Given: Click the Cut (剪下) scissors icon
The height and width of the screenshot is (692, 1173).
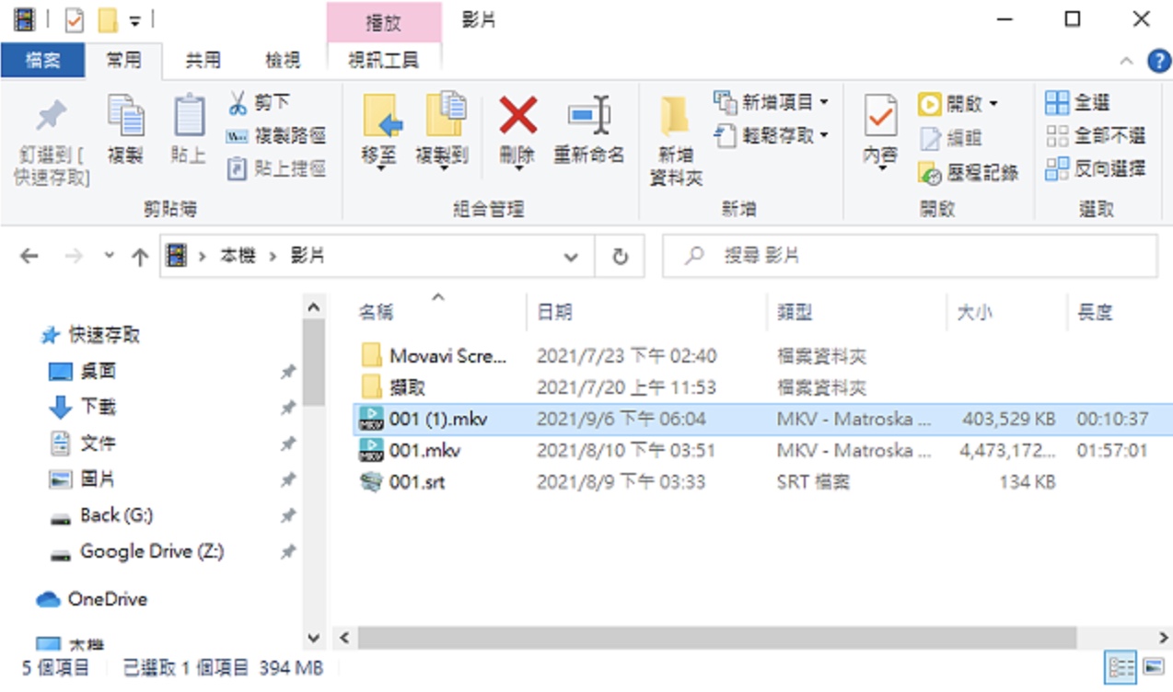Looking at the screenshot, I should (x=238, y=103).
